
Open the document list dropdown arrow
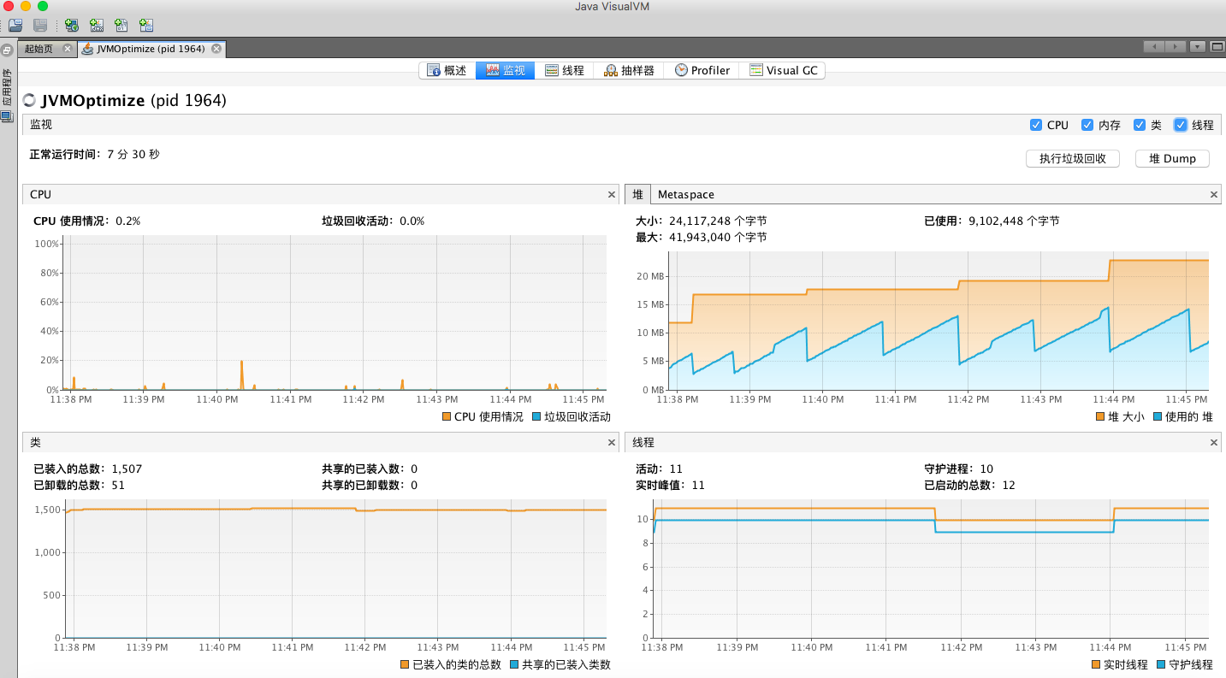coord(1197,47)
